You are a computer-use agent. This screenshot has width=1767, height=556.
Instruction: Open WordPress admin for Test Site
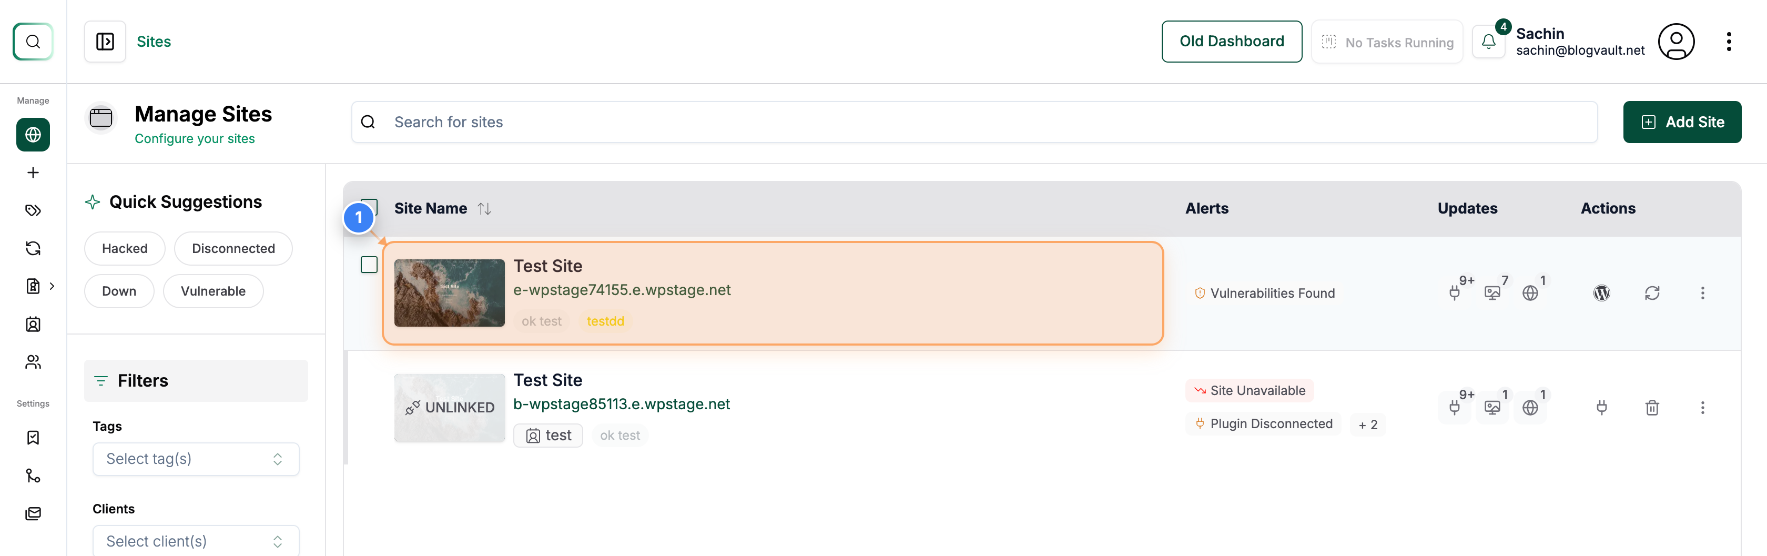1602,292
